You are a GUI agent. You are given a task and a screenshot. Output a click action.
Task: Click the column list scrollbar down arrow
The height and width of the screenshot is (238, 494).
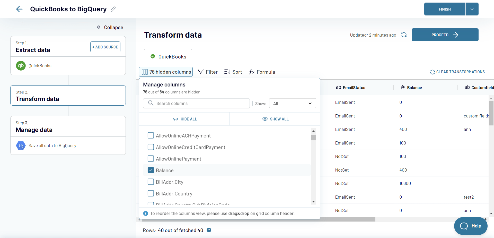click(x=313, y=202)
